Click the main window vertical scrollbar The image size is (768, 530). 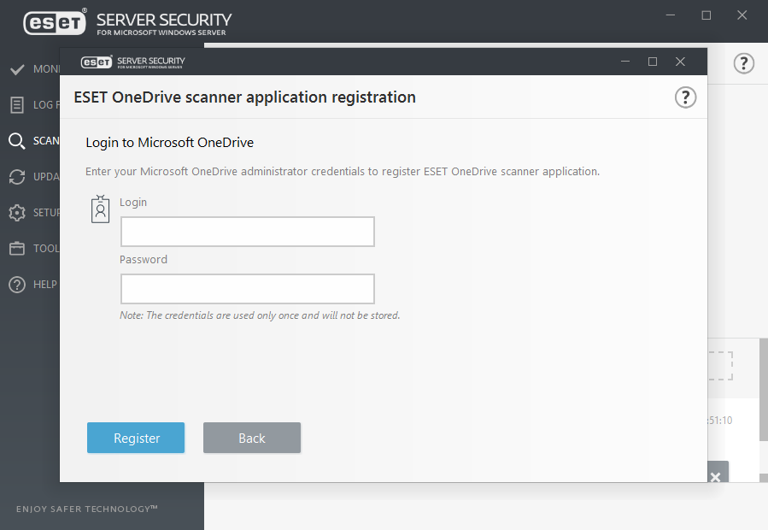point(764,390)
